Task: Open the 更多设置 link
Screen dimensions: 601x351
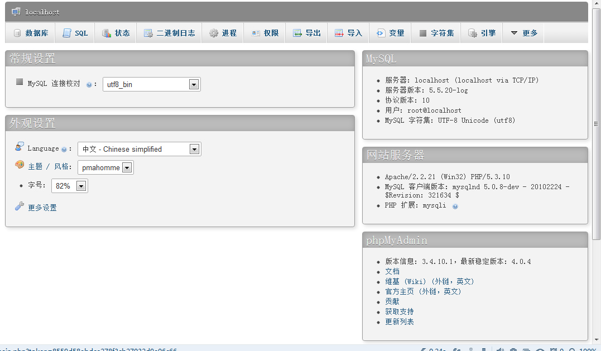Action: point(42,208)
